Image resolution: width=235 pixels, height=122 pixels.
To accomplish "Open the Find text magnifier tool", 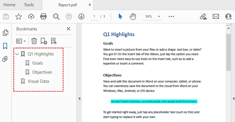I will pos(56,16).
